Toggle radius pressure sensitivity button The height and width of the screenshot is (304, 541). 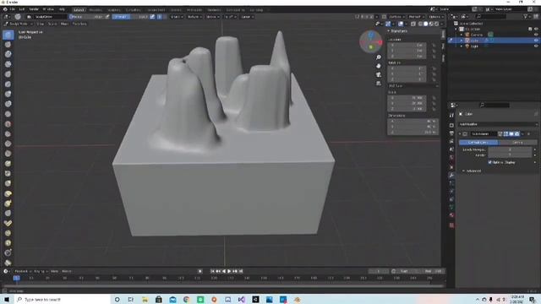click(107, 17)
